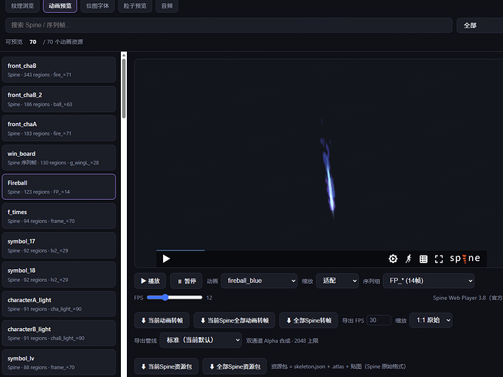The height and width of the screenshot is (377, 503).
Task: Click the running figure animations icon
Action: tap(409, 259)
